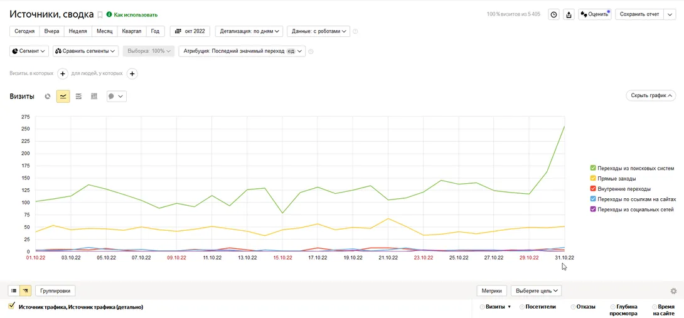Select the 'Квартал' period tab
This screenshot has width=684, height=318.
click(132, 31)
